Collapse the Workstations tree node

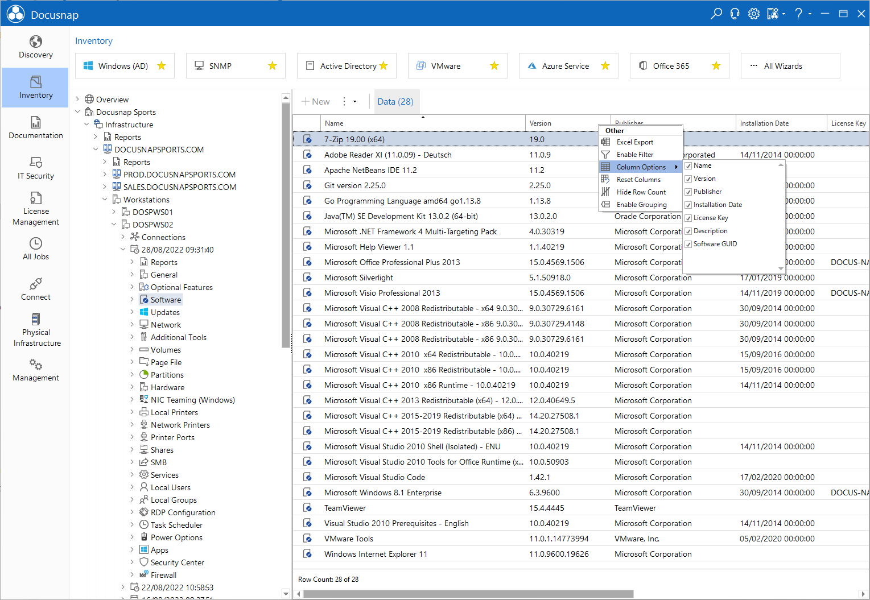[x=105, y=200]
